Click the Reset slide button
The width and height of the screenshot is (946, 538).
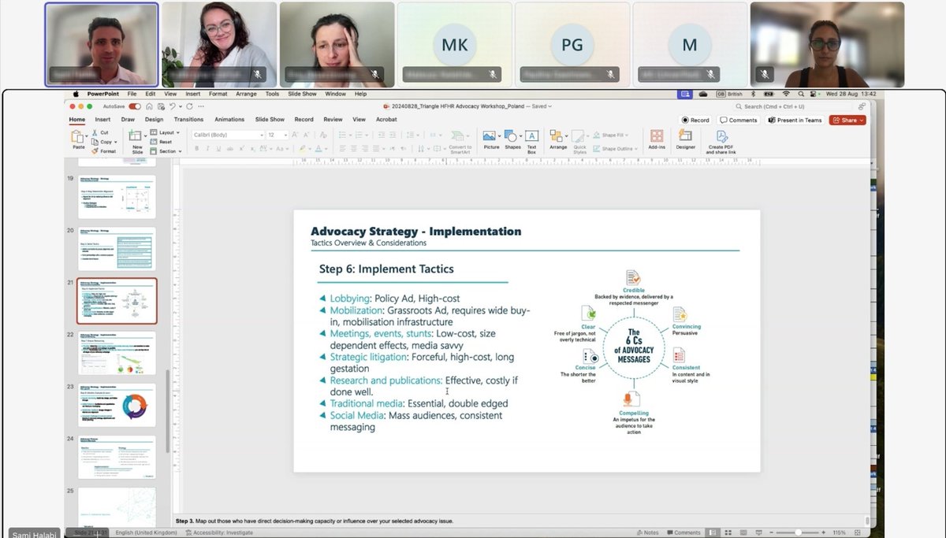click(161, 142)
